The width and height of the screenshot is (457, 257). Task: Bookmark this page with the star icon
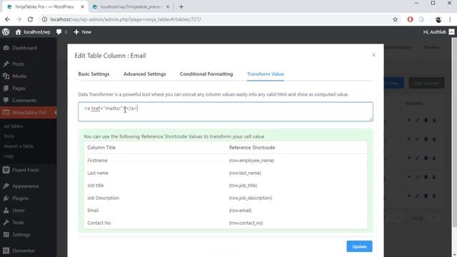click(395, 19)
